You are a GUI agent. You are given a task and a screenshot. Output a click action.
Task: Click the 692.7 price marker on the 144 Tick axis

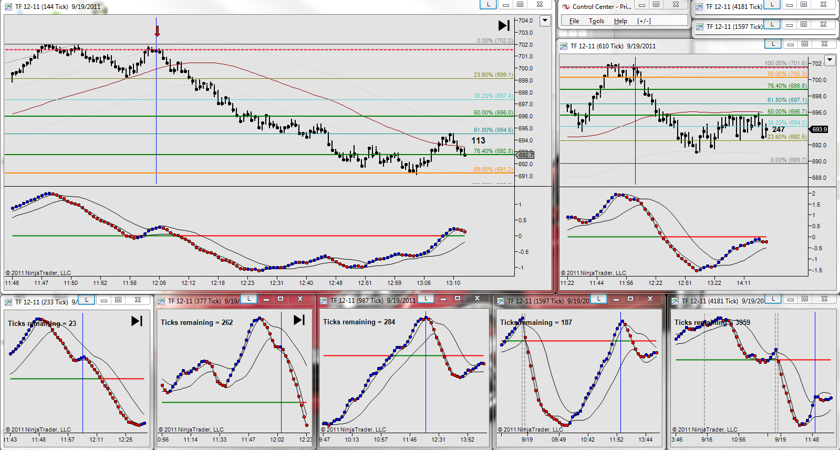click(525, 155)
